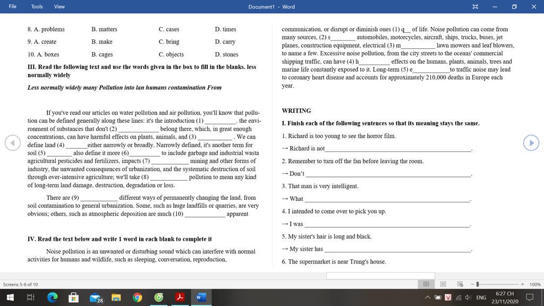This screenshot has height=306, width=544.
Task: Click the option 'B. matters'
Action: click(105, 29)
